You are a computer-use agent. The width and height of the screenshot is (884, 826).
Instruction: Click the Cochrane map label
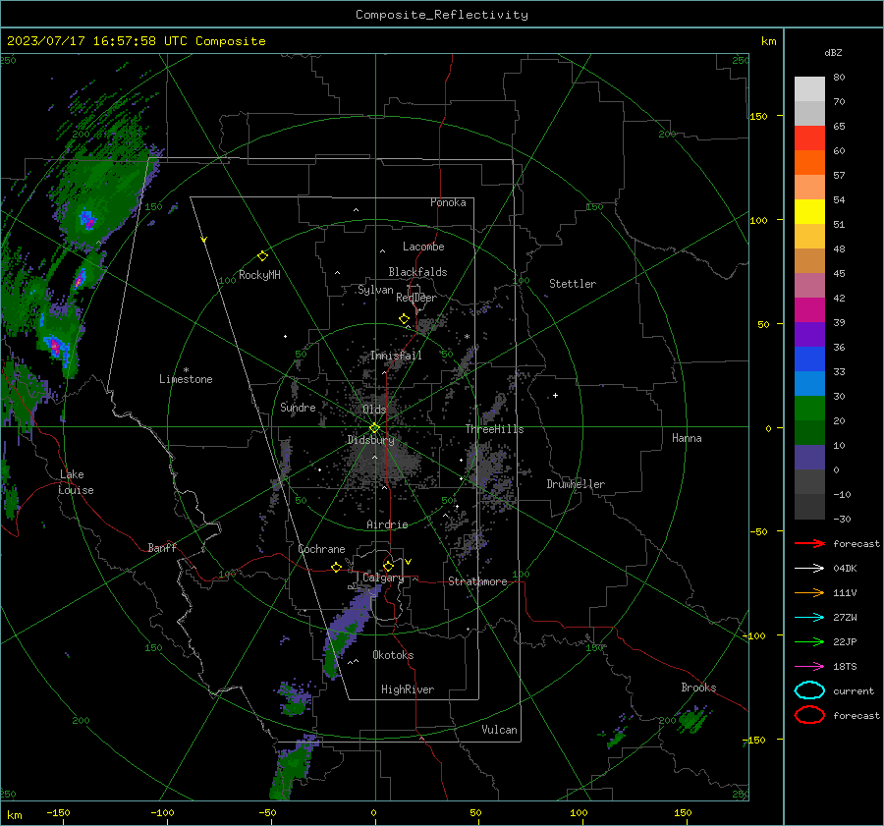321,549
